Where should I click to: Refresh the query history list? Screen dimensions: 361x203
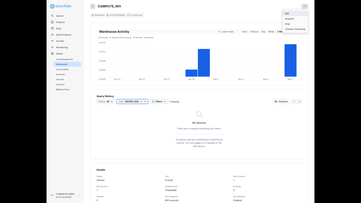point(294,101)
